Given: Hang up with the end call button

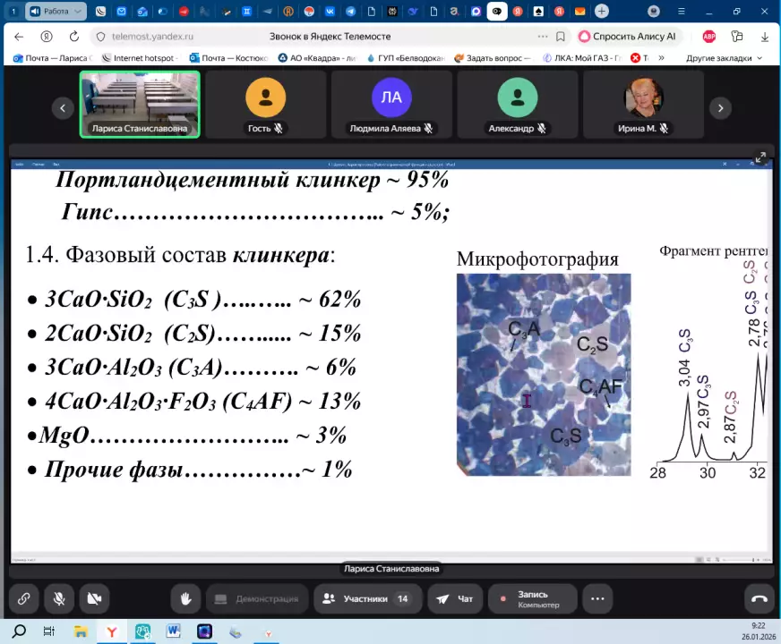Looking at the screenshot, I should [759, 598].
